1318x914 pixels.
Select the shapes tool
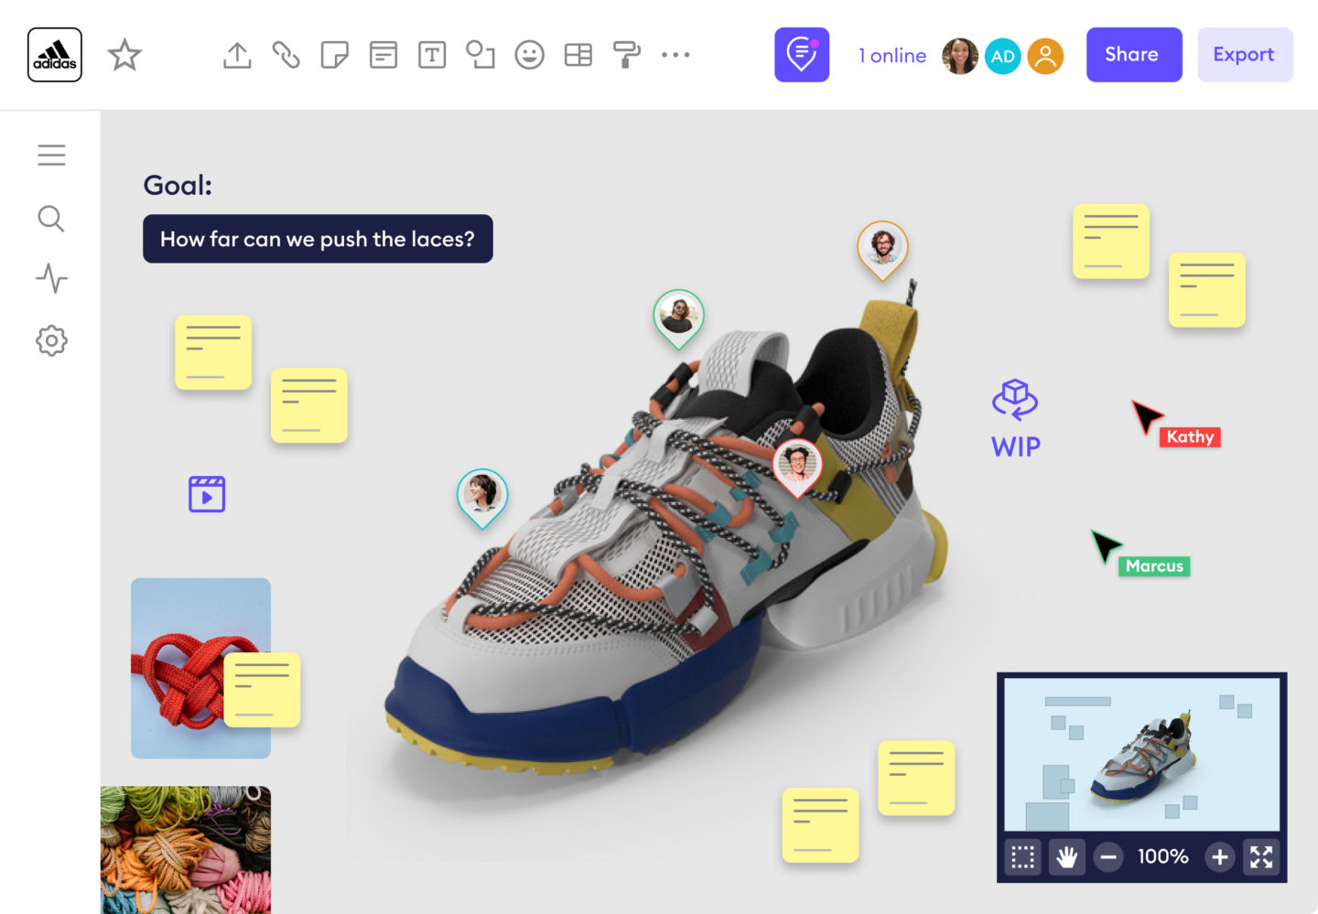coord(481,55)
